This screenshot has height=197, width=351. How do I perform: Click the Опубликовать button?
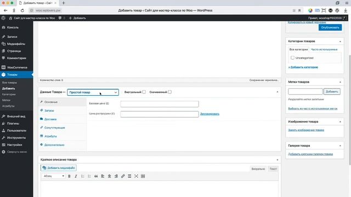(330, 27)
